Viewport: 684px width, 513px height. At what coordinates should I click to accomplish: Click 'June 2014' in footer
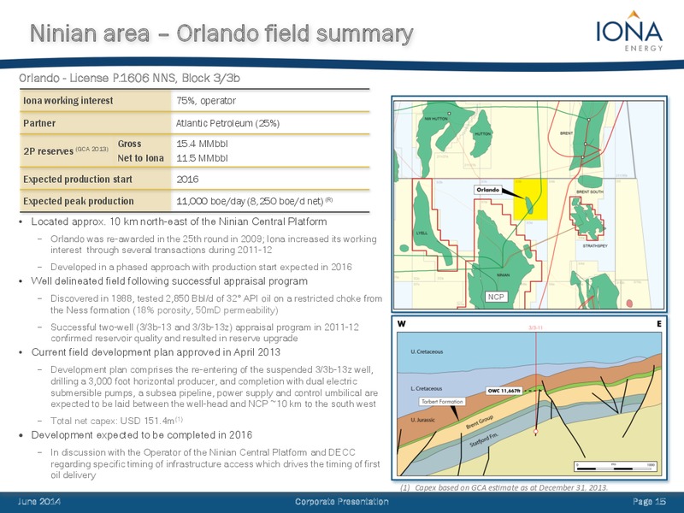pos(39,502)
